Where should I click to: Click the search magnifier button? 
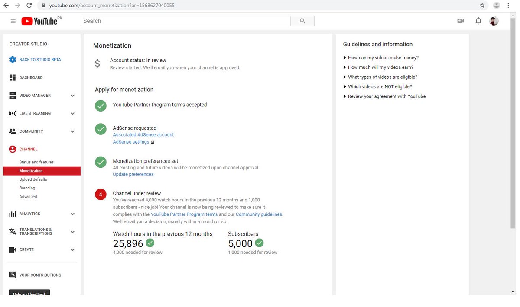click(x=302, y=21)
